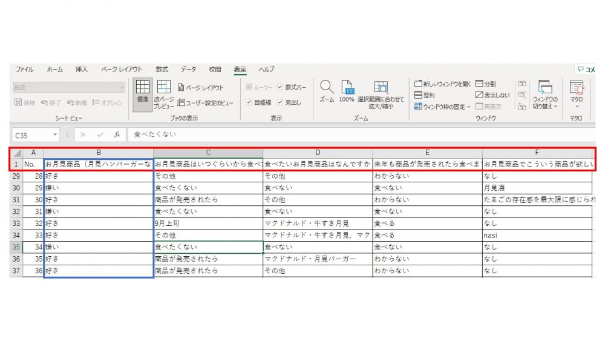Click cell わからない in row 29
605x341 pixels.
pos(428,176)
